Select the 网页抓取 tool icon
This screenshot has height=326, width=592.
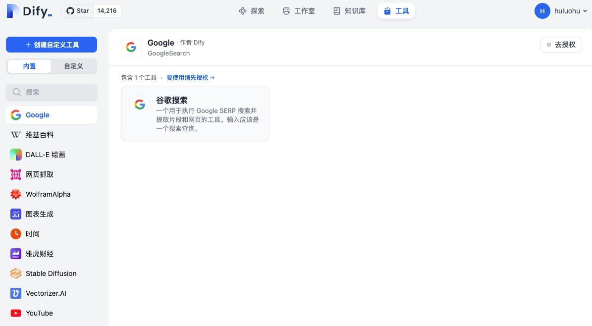click(x=15, y=174)
